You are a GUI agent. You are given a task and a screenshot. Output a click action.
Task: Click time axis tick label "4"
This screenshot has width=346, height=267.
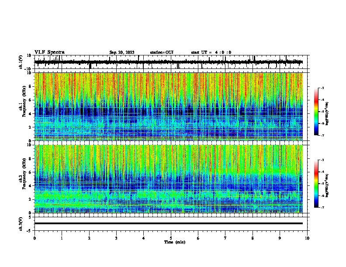144,238
